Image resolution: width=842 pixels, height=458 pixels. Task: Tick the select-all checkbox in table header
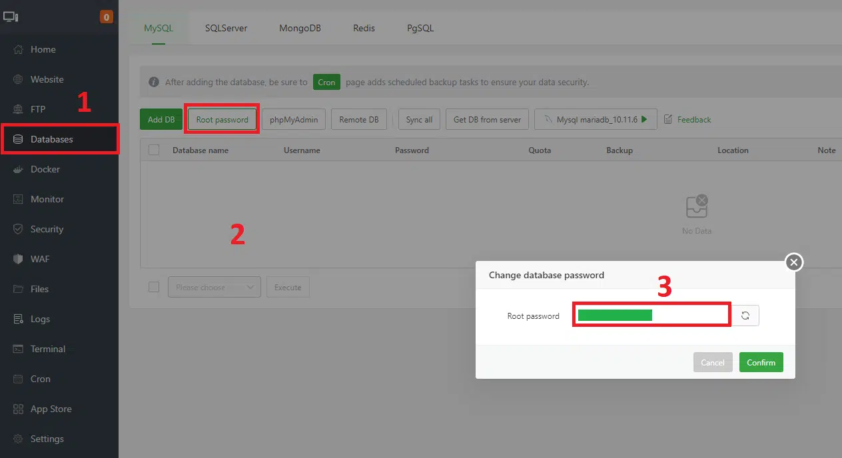coord(154,150)
